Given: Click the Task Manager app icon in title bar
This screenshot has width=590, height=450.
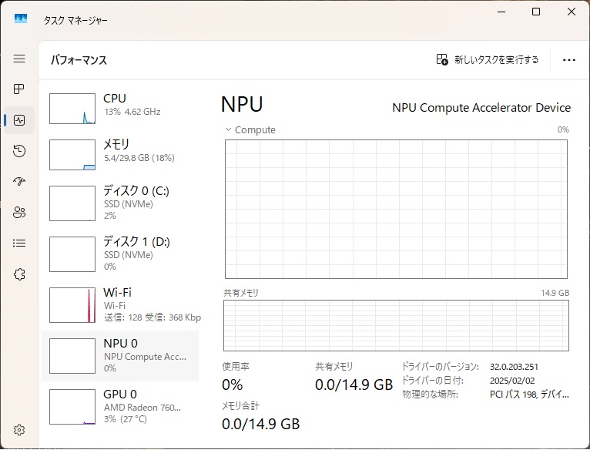Looking at the screenshot, I should pos(21,19).
